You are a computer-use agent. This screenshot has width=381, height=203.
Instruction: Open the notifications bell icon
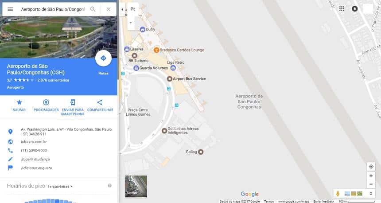(x=355, y=9)
